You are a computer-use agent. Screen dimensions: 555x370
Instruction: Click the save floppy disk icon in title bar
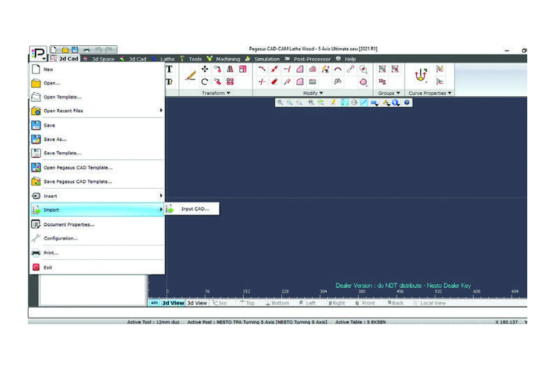pos(74,49)
